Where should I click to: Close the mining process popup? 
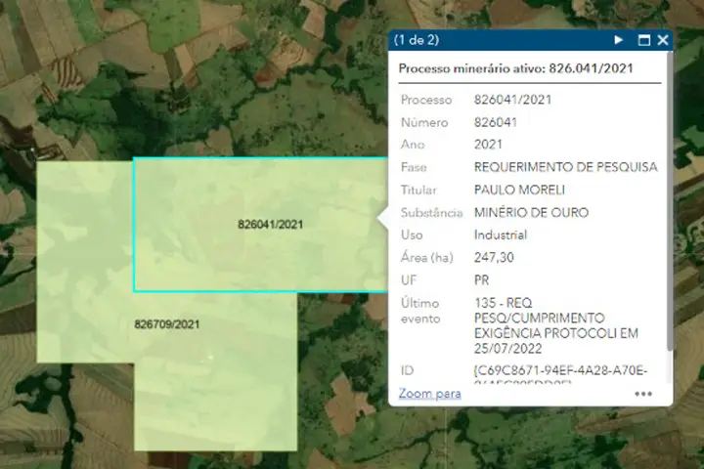[x=663, y=40]
